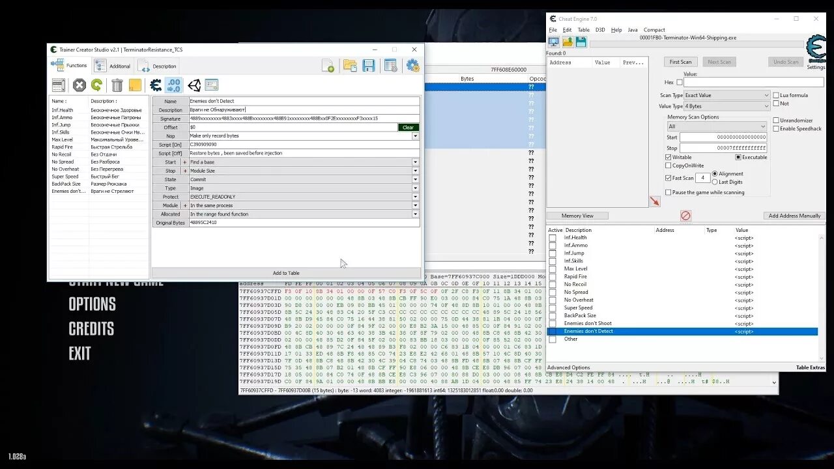Toggle the Hex checkbox
This screenshot has width=834, height=469.
tap(679, 83)
